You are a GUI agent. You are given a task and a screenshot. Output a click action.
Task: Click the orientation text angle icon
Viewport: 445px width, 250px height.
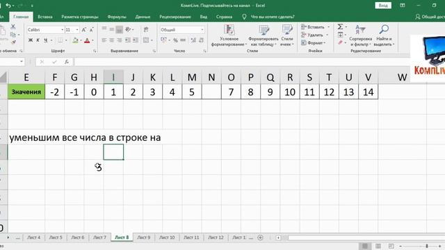tap(128, 29)
